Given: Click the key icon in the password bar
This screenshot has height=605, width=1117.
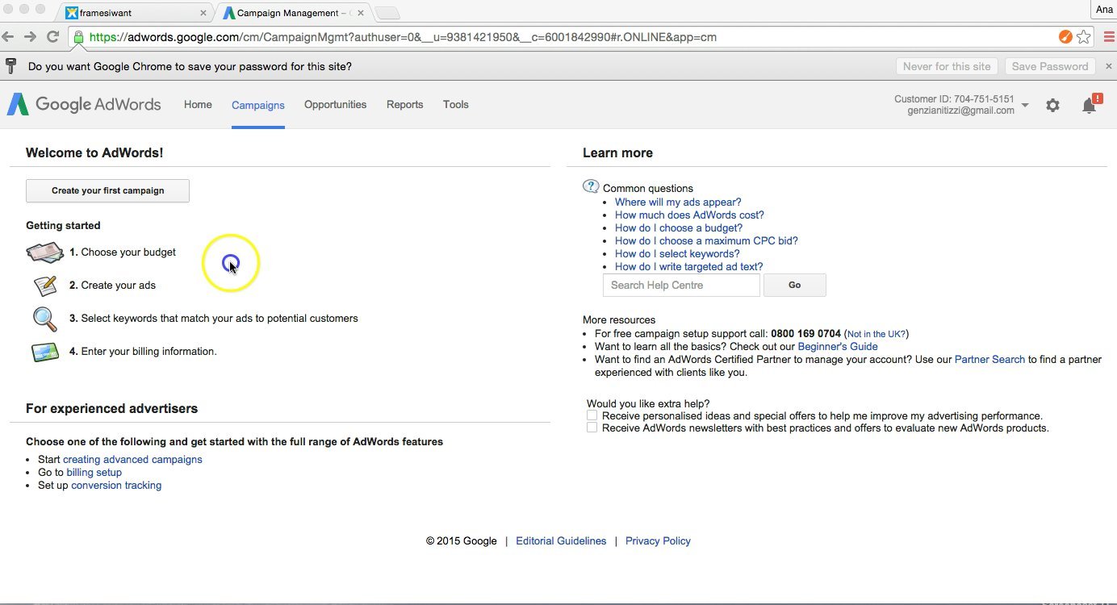Looking at the screenshot, I should pos(13,66).
